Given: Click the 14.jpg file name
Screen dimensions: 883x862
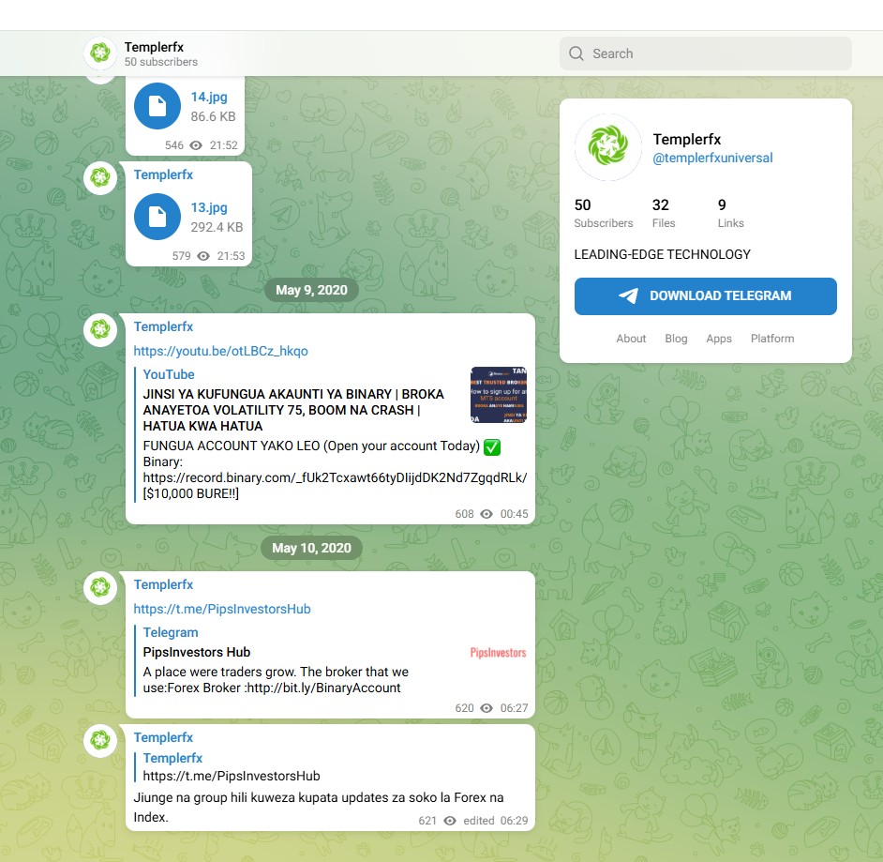Looking at the screenshot, I should pyautogui.click(x=209, y=97).
